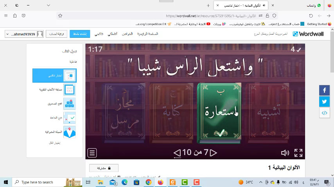Click the مشاركة share button
The width and height of the screenshot is (334, 187).
pos(104,168)
